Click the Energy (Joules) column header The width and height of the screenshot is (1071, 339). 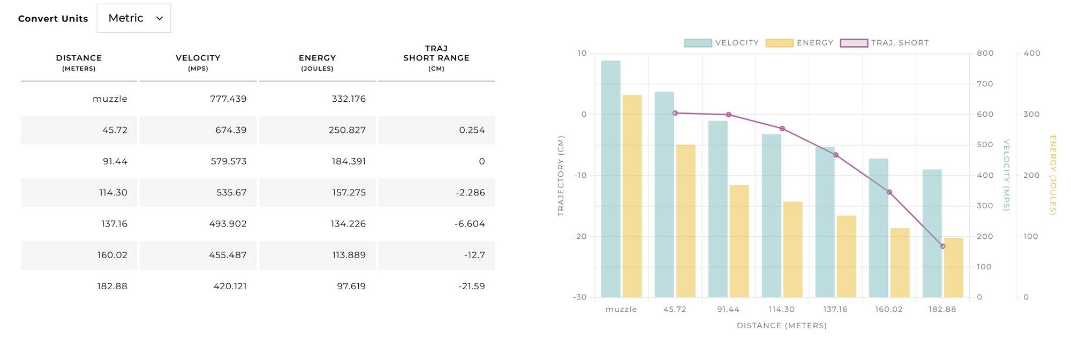[317, 62]
